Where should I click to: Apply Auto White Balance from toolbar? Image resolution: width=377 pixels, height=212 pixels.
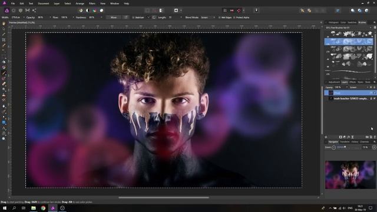point(101,11)
